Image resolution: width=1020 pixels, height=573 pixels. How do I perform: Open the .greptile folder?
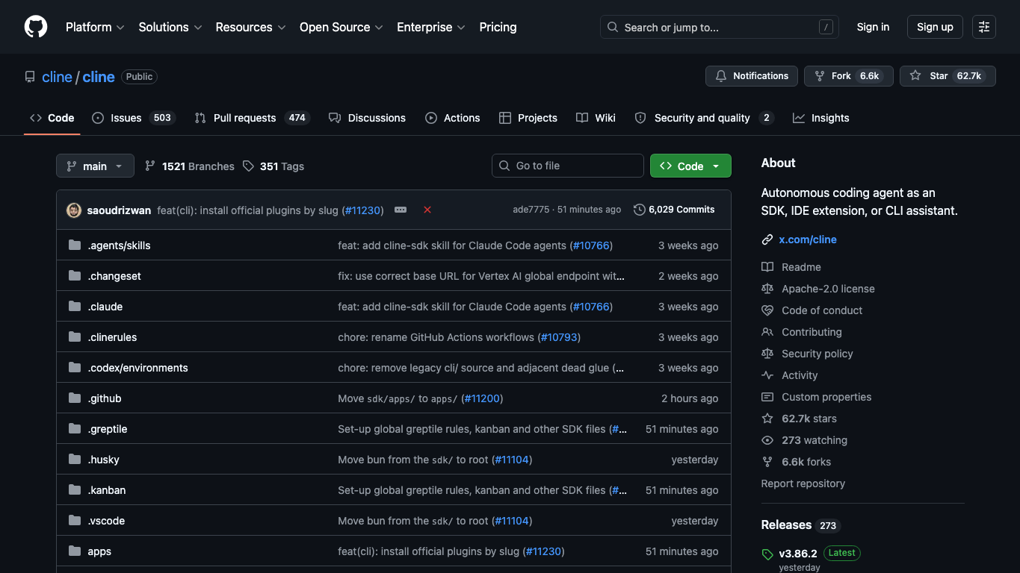[108, 429]
